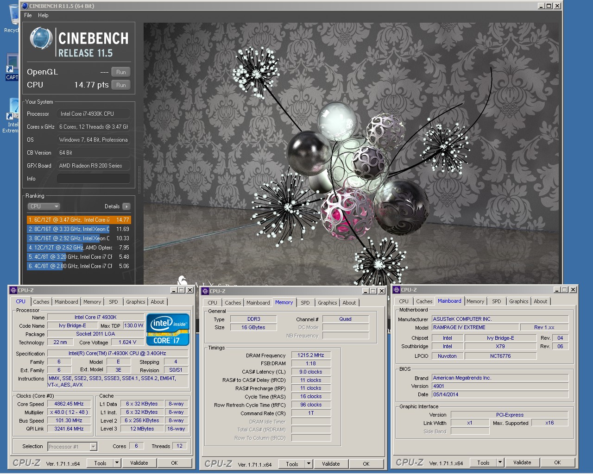Switch to Graphics tab in middle CPU-Z window
The width and height of the screenshot is (593, 474).
point(328,303)
